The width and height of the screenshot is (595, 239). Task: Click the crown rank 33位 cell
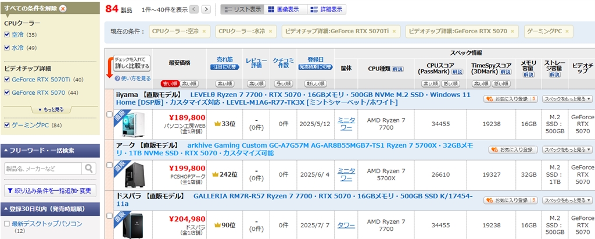pyautogui.click(x=225, y=123)
